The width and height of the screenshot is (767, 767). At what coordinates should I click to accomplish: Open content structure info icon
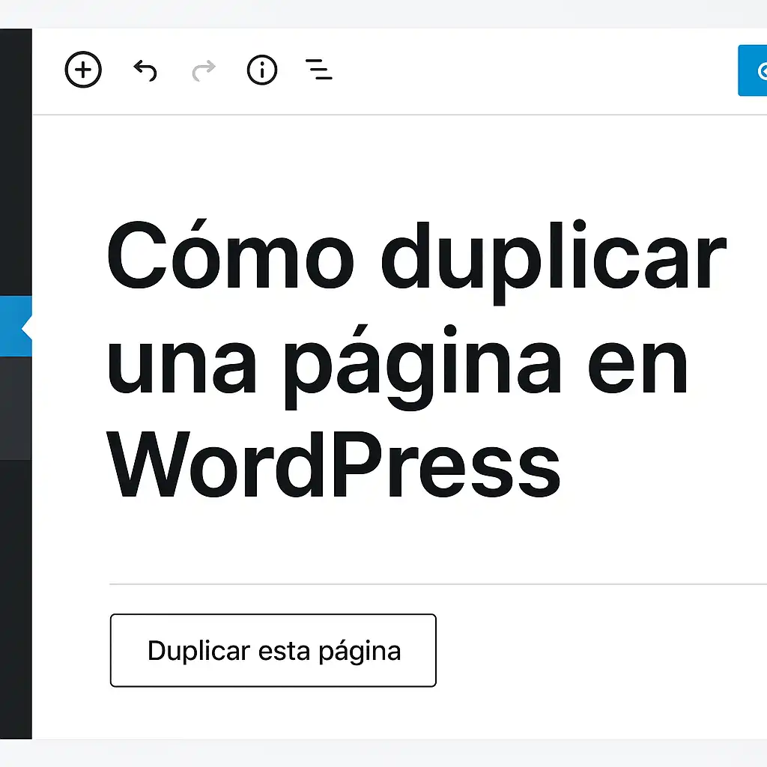pos(262,70)
